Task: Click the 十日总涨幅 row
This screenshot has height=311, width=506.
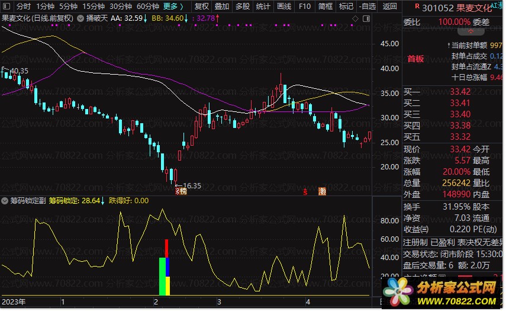Action: [x=476, y=77]
